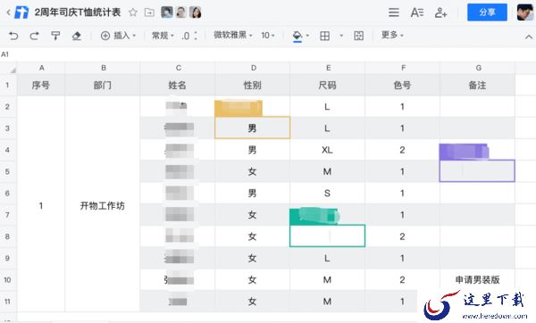Select purple-outlined cell G5

(477, 170)
